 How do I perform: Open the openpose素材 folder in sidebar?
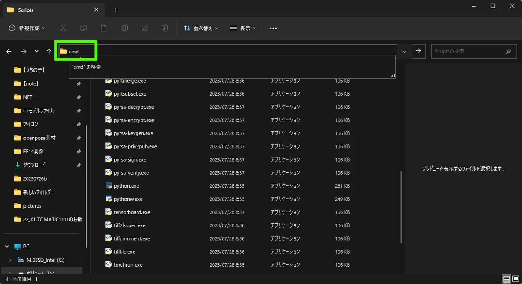pyautogui.click(x=35, y=138)
